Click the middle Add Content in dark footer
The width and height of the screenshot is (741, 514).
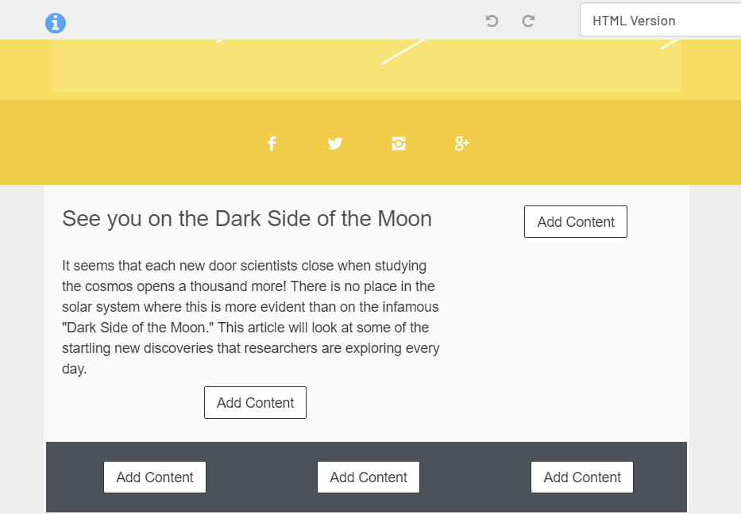[x=369, y=478]
